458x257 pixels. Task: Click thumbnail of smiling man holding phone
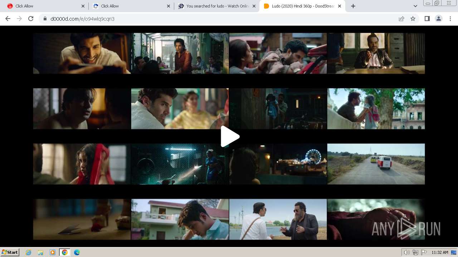(x=82, y=54)
